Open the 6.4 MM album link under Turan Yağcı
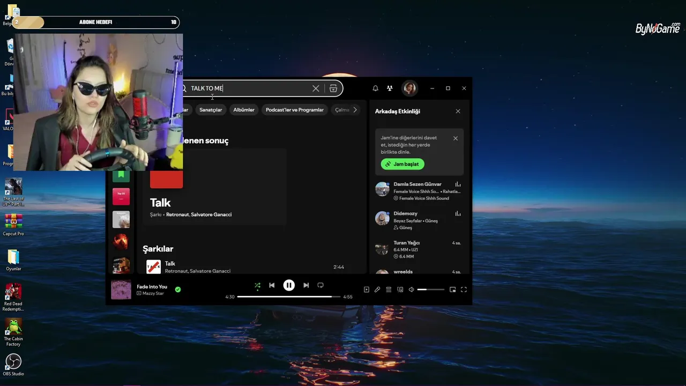The height and width of the screenshot is (386, 686). tap(406, 257)
